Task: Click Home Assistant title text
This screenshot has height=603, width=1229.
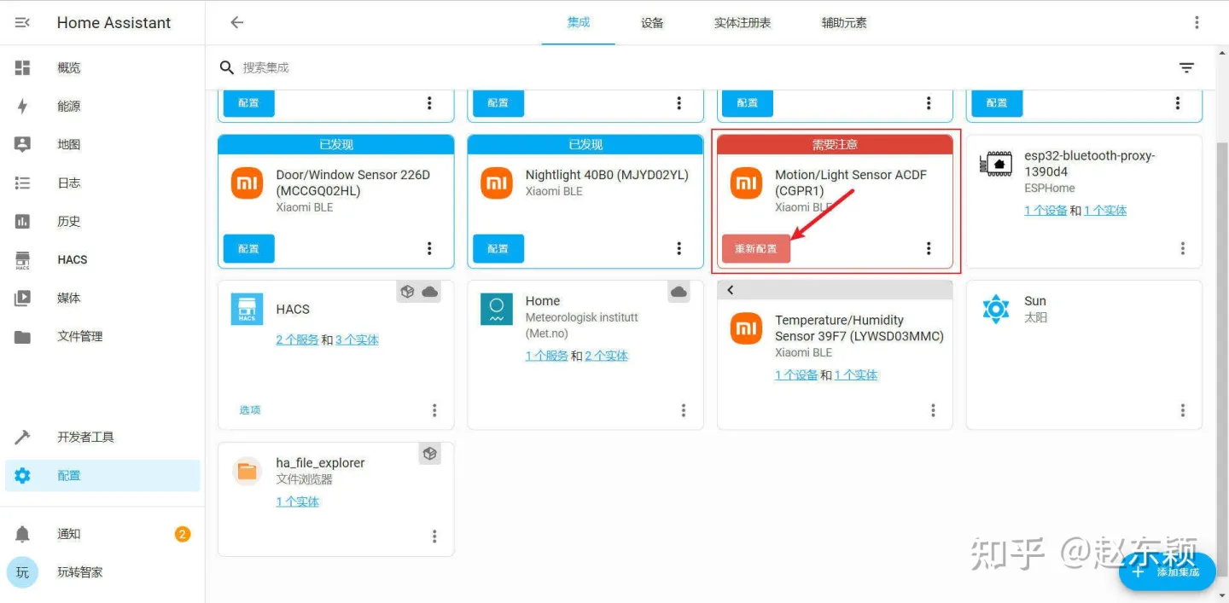Action: (x=114, y=23)
